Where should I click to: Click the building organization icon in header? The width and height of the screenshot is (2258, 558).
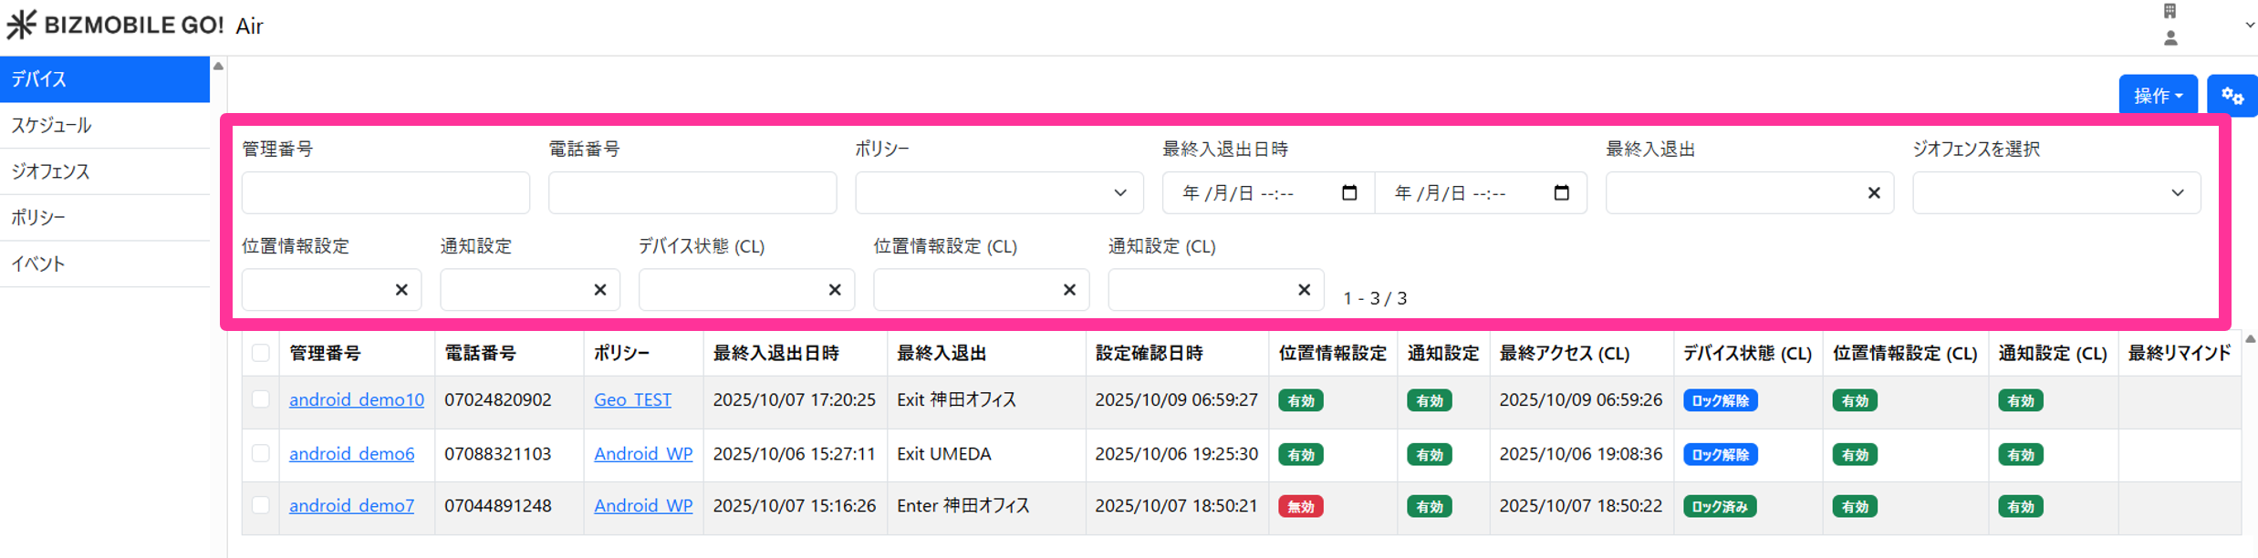click(2170, 11)
